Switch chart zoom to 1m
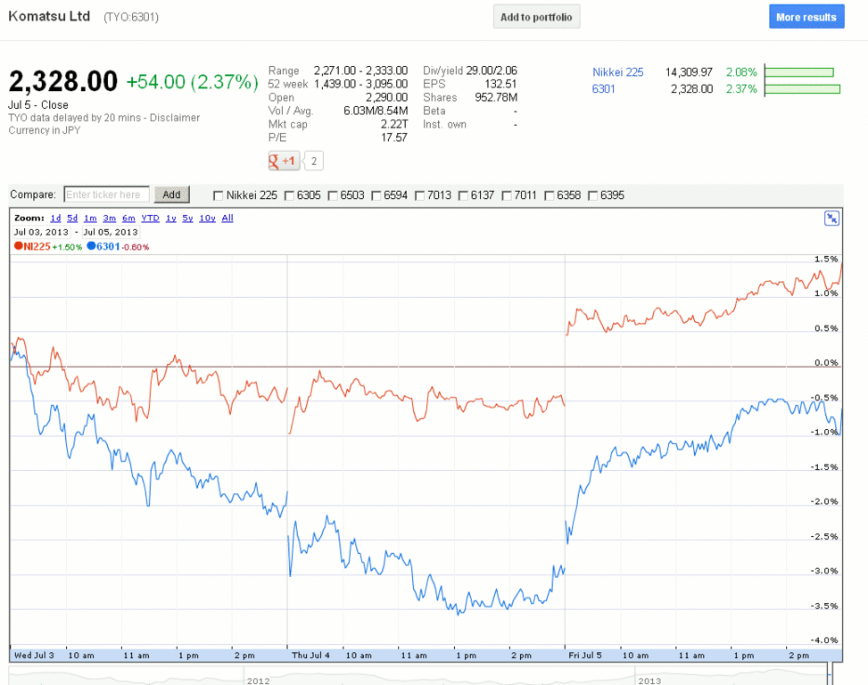Viewport: 868px width, 685px height. tap(90, 218)
